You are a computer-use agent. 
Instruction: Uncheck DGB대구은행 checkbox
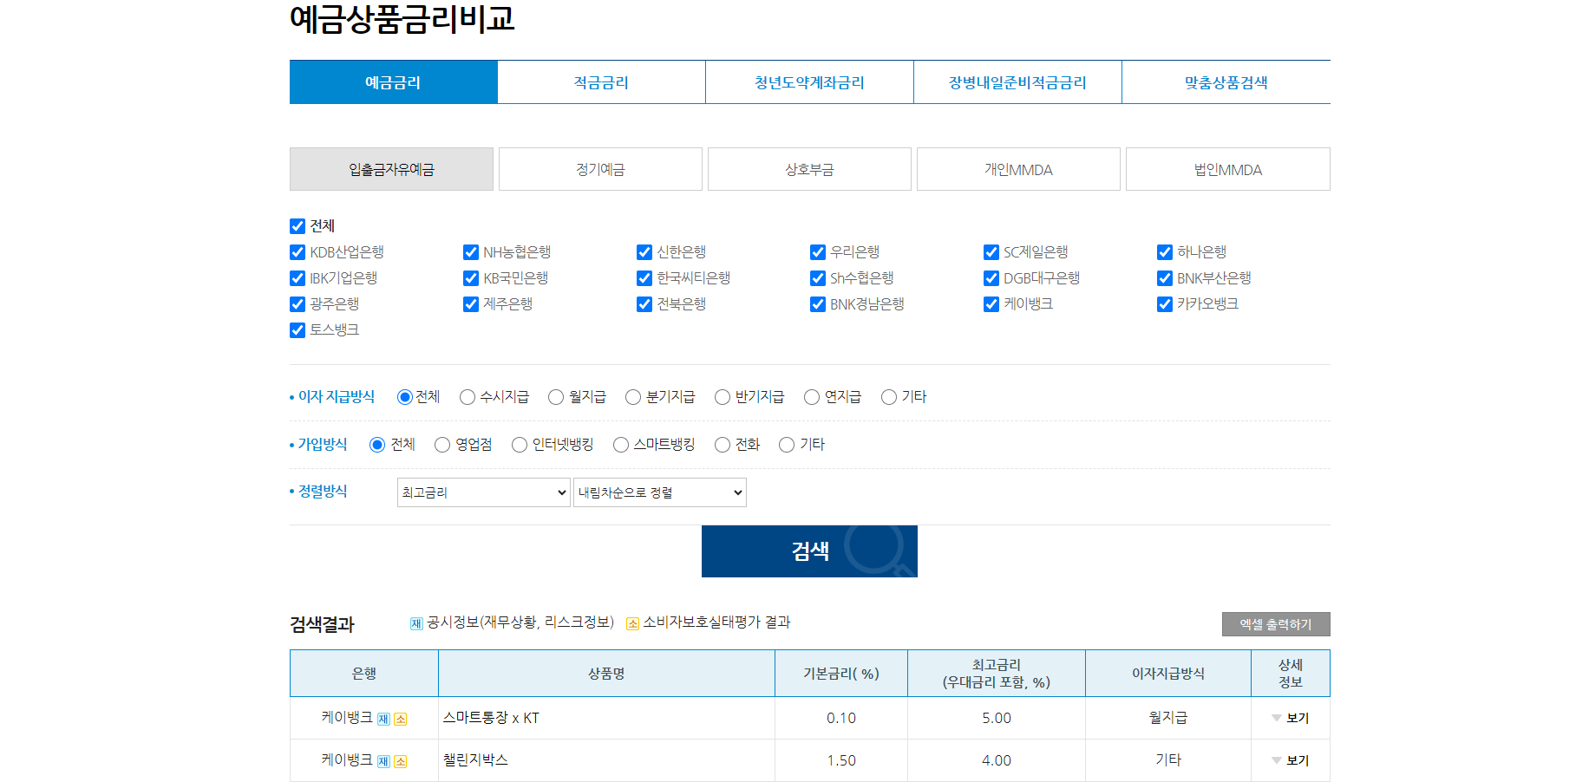click(991, 278)
